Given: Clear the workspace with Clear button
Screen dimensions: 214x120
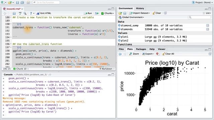Looking at the screenshot, I should pos(157,13).
